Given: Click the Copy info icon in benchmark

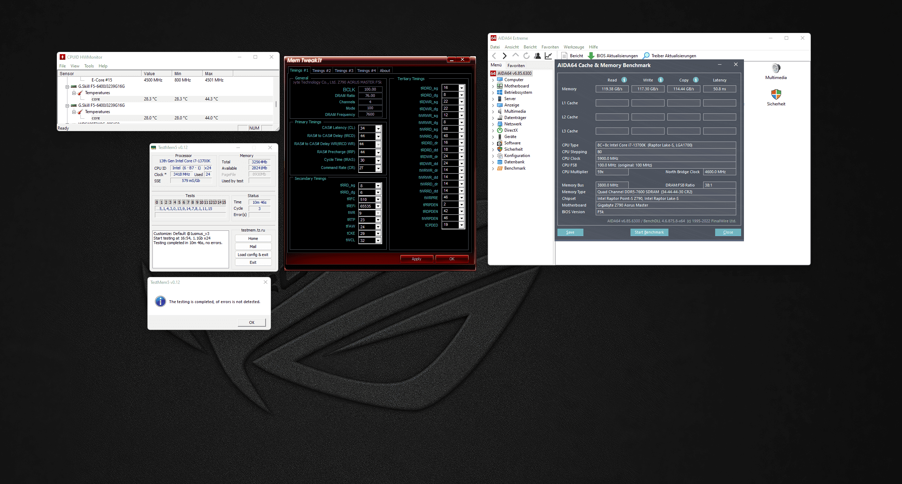Looking at the screenshot, I should (696, 80).
